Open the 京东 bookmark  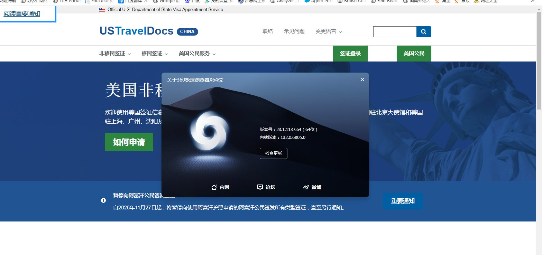(462, 1)
